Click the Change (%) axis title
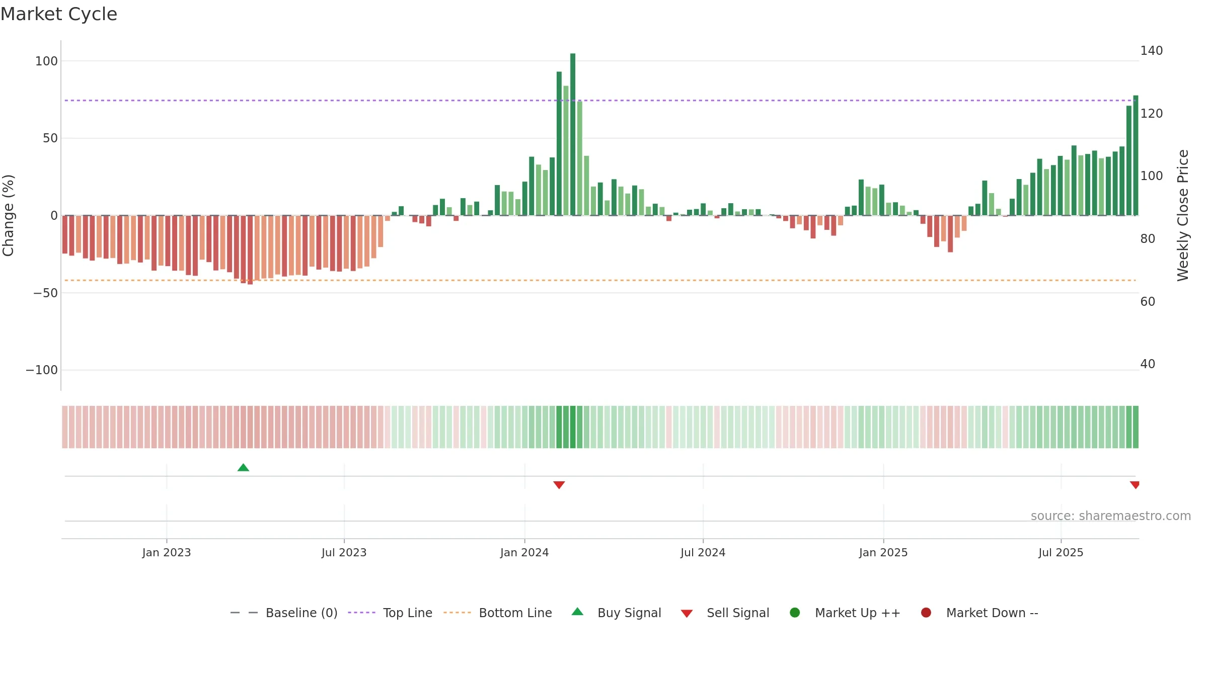1208x679 pixels. [9, 215]
